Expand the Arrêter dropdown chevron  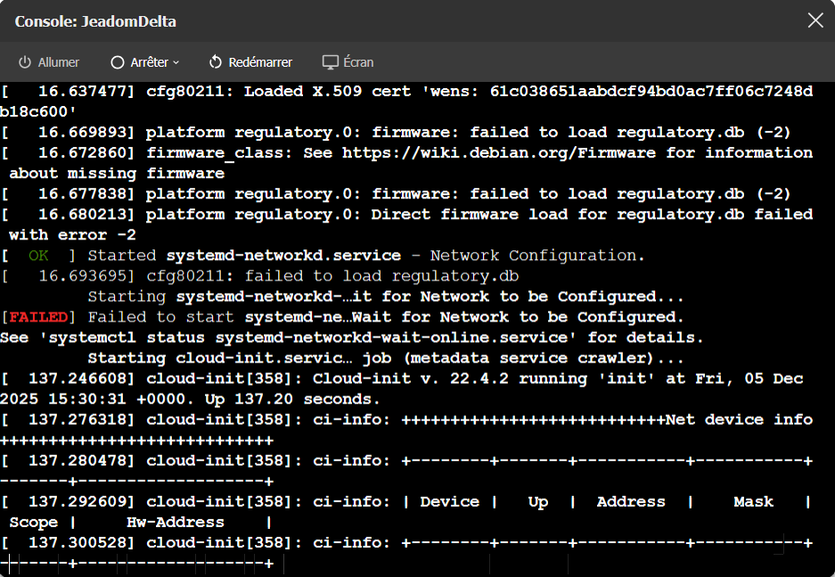[176, 62]
